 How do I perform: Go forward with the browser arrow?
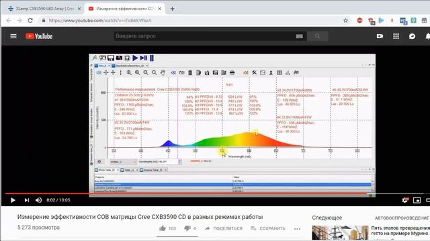coord(19,21)
